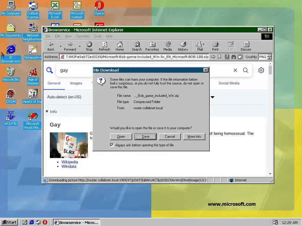The image size is (302, 226).
Task: Open the language dropdown arrow
Action: pyautogui.click(x=212, y=97)
